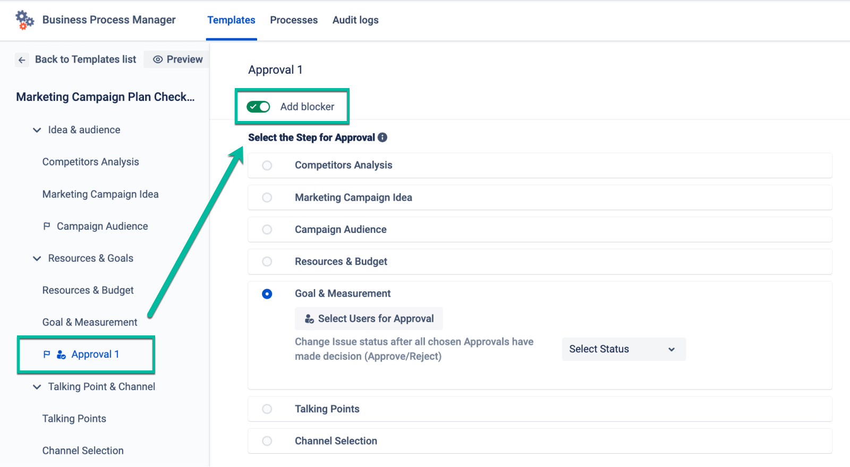Click the back arrow icon
This screenshot has width=850, height=467.
tap(22, 60)
